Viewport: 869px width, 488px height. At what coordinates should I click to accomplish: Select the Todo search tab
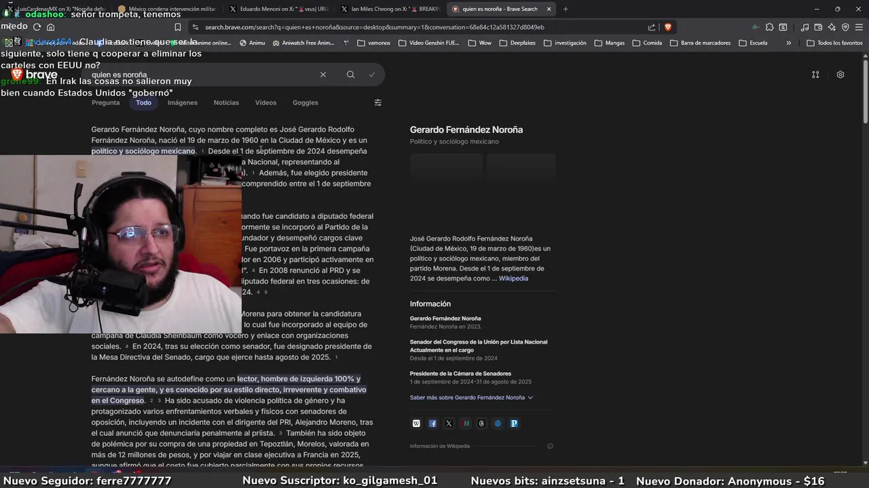tap(143, 102)
